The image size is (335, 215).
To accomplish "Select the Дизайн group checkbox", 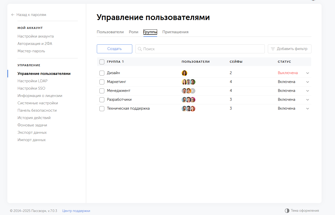I will pos(102,73).
